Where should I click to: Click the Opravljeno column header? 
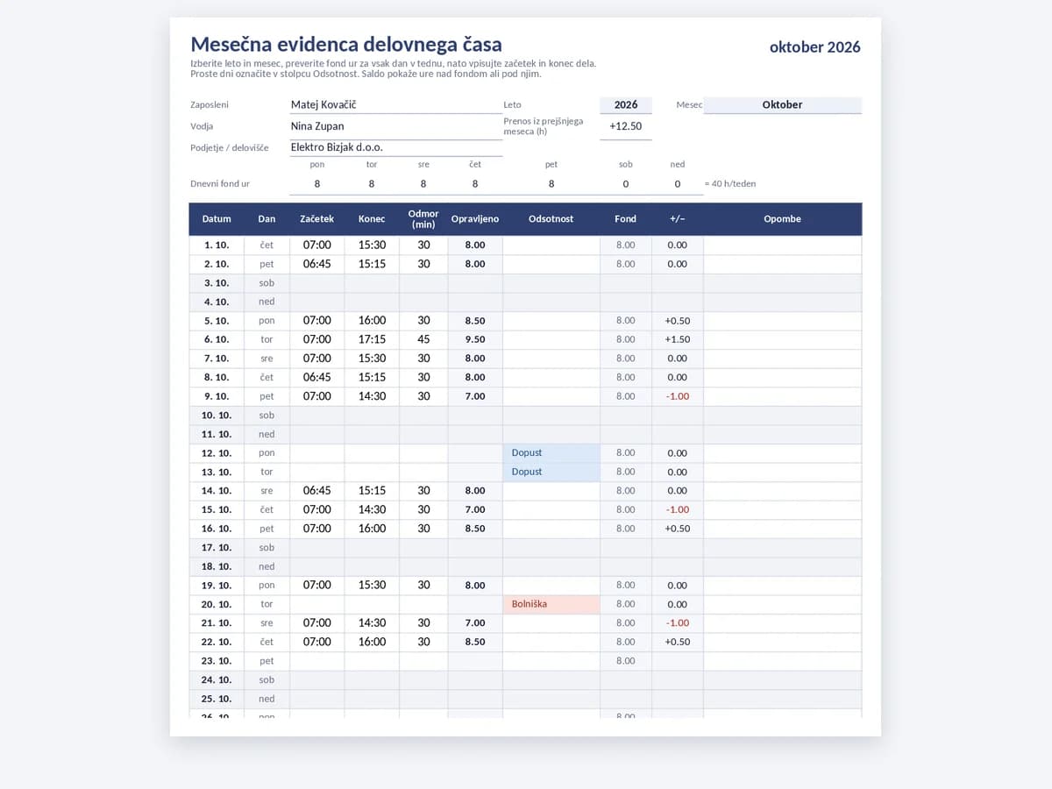(475, 219)
